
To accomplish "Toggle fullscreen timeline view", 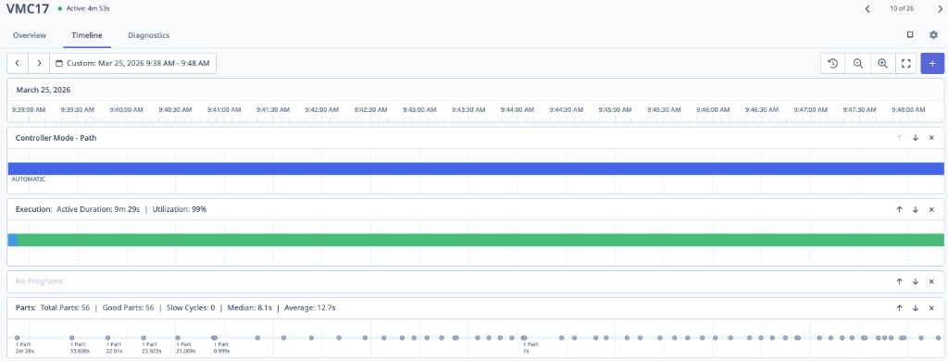I will 905,64.
